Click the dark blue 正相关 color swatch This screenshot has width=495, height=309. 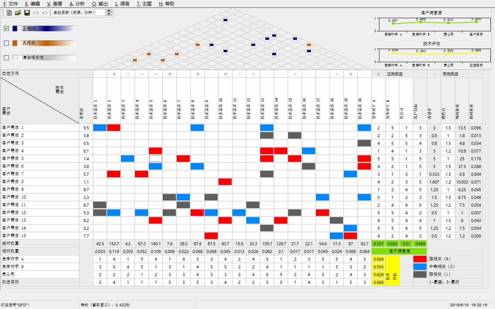[15, 29]
